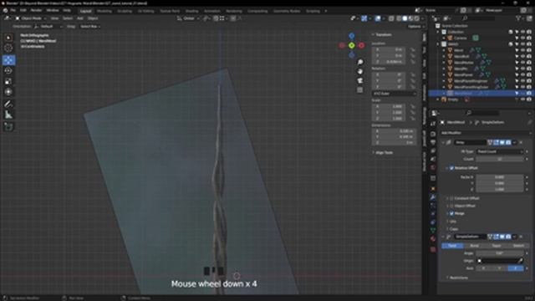This screenshot has height=301, width=535.
Task: Choose the X axis button
Action: point(483,268)
